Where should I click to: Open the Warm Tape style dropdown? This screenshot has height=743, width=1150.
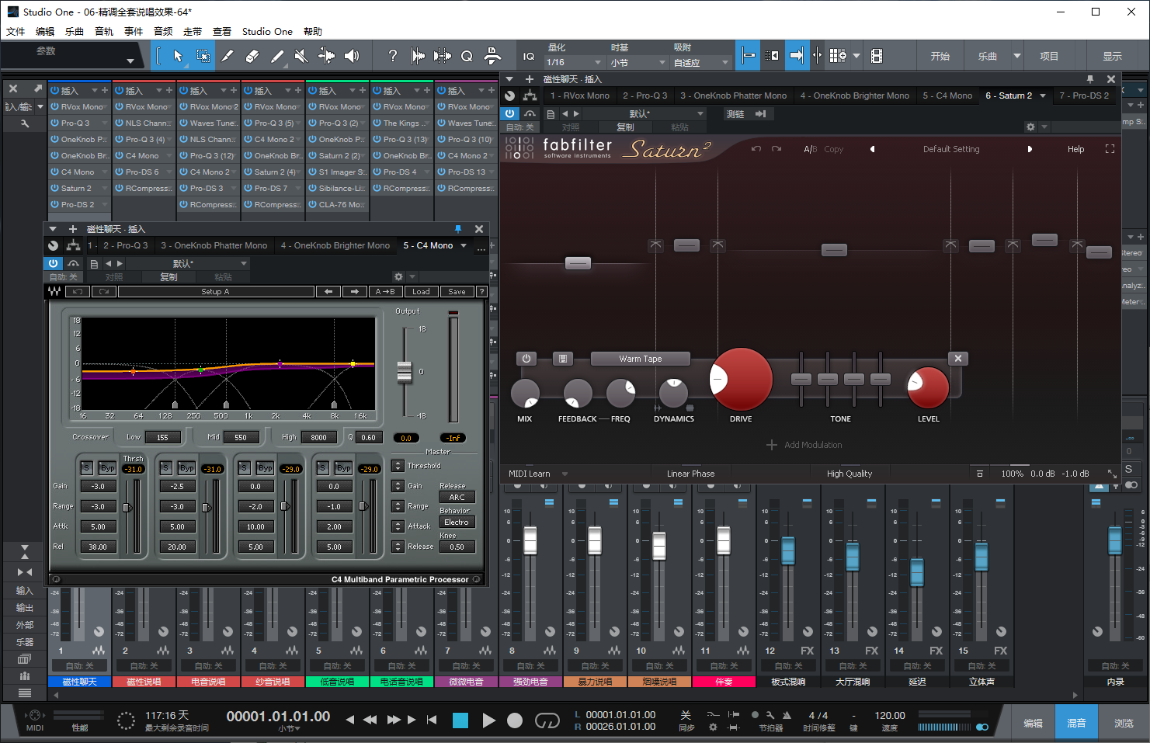(640, 359)
